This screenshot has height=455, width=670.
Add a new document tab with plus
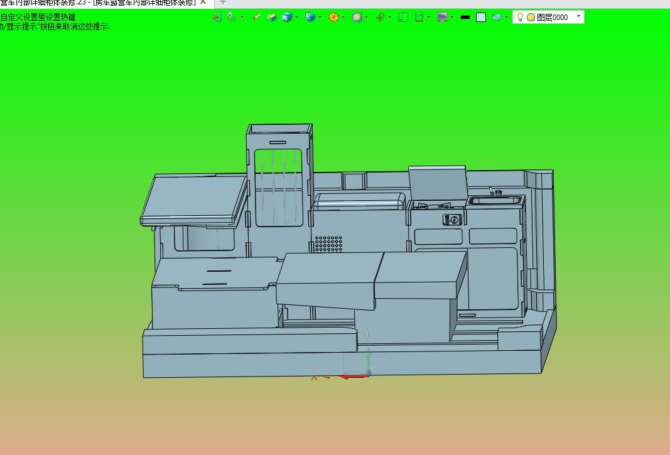click(223, 2)
